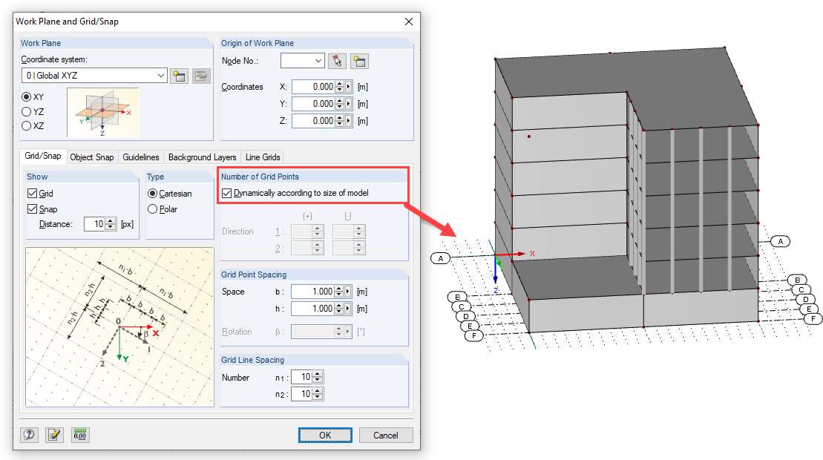Image resolution: width=823 pixels, height=460 pixels.
Task: Edit coordinate system icon beside dropdown
Action: [201, 76]
